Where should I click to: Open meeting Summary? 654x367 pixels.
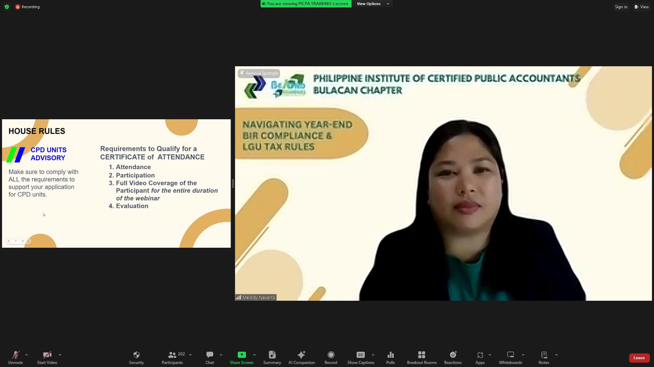[x=272, y=357]
